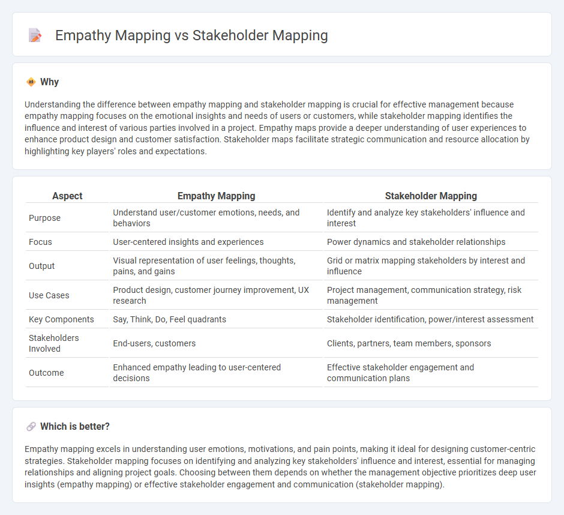
Task: Click 'Enhanced empathy leading to user-centered decisions' cell
Action: click(x=216, y=373)
